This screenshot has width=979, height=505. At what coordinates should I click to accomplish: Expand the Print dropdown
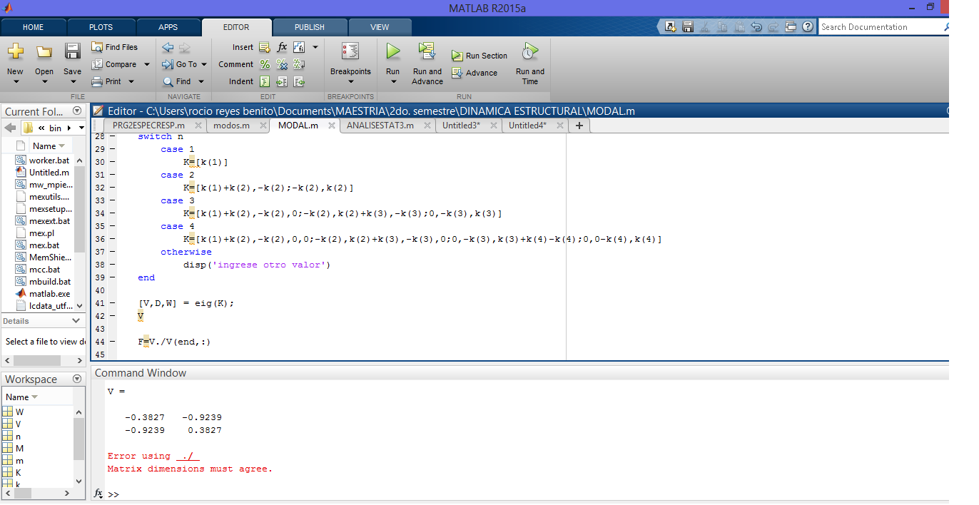pyautogui.click(x=131, y=81)
